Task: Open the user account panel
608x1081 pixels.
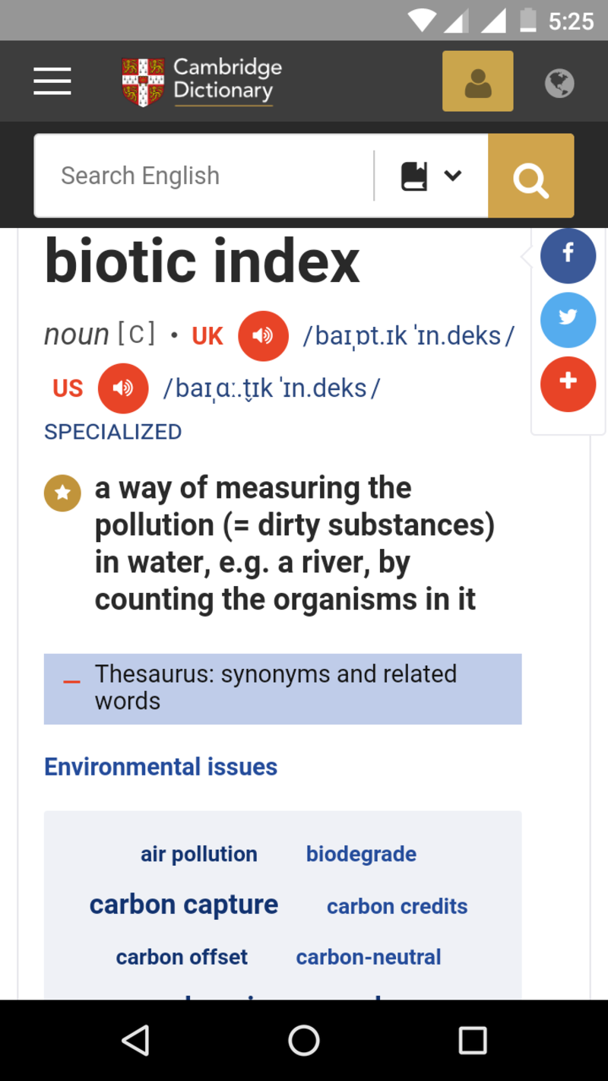Action: pyautogui.click(x=477, y=81)
